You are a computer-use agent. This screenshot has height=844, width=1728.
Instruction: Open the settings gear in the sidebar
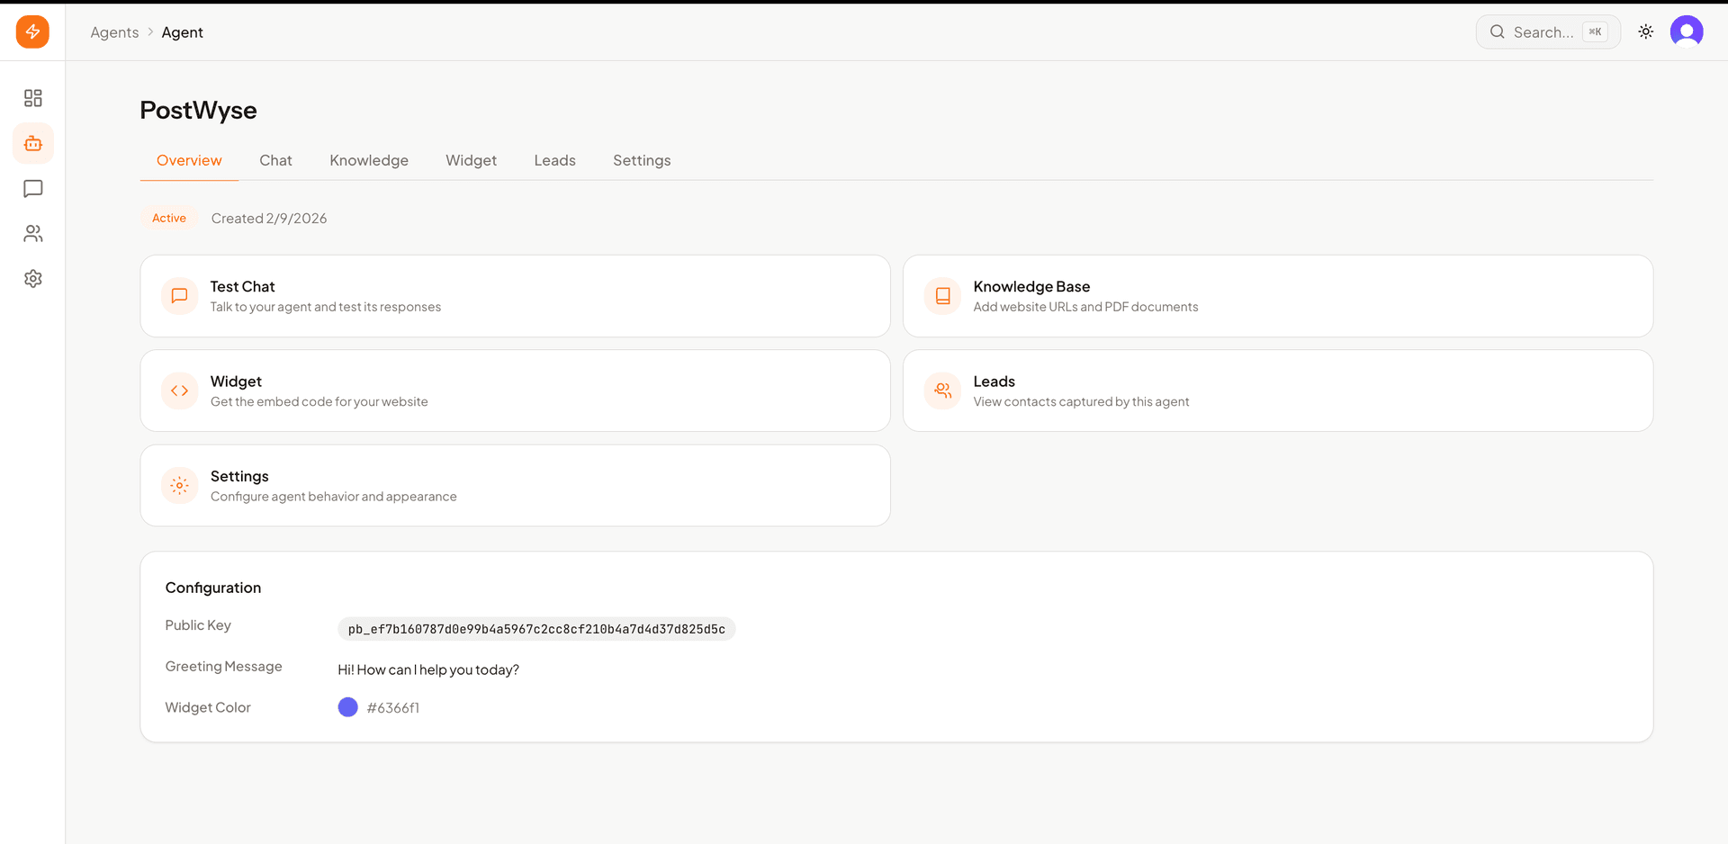click(32, 278)
